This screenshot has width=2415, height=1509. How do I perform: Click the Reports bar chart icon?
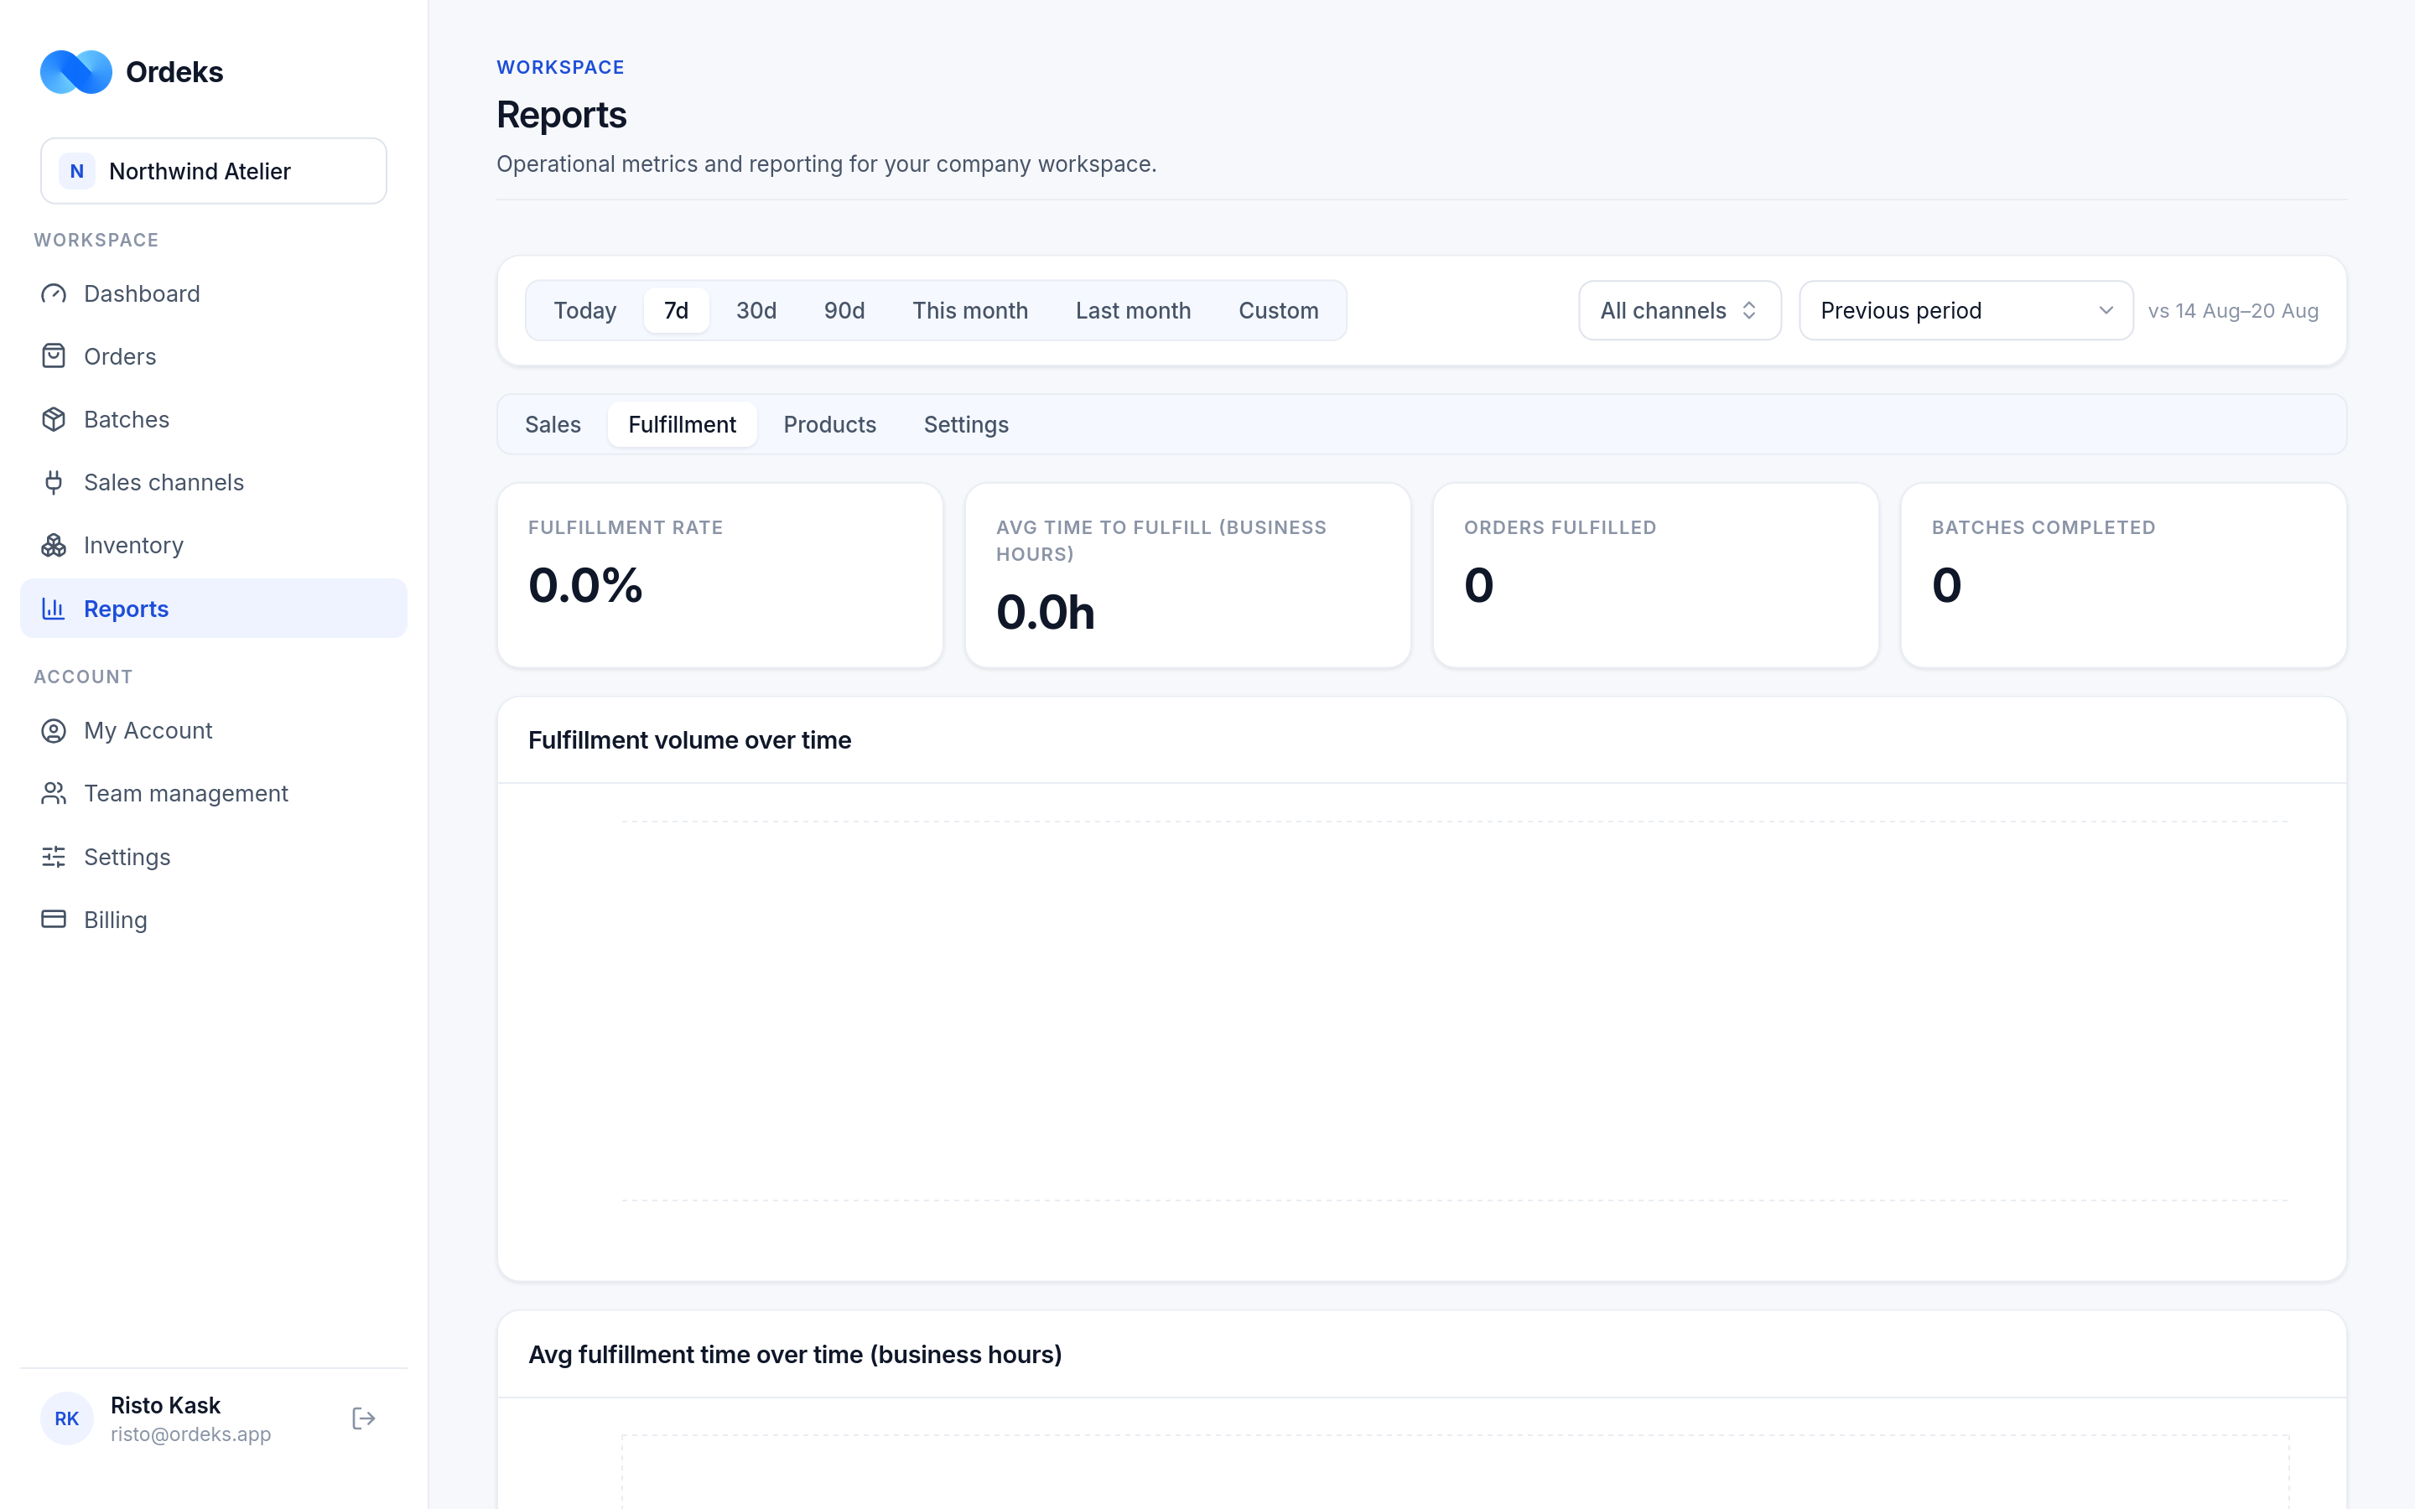point(54,609)
